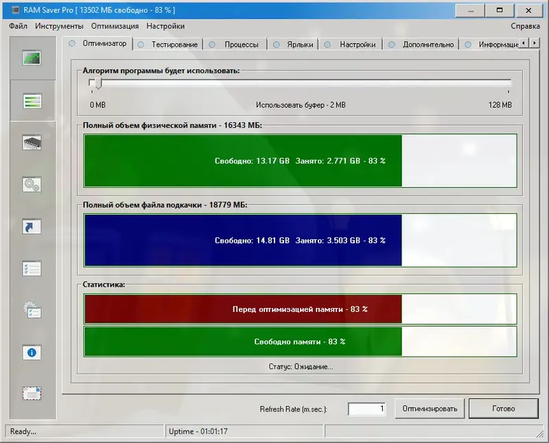Open the Настройки menu
This screenshot has width=549, height=443.
pos(165,24)
